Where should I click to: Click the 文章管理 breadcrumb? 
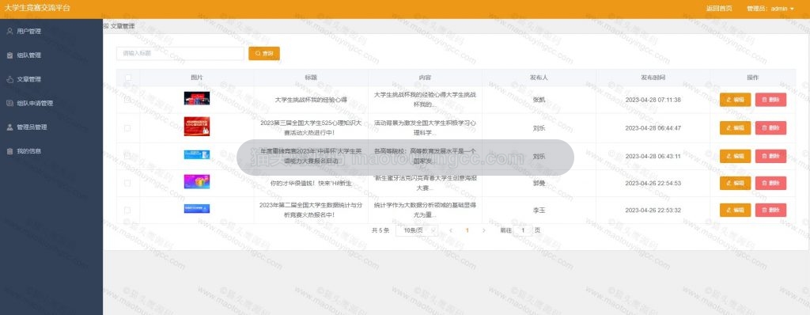point(123,26)
